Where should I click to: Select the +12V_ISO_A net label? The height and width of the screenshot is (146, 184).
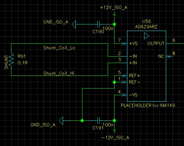pyautogui.click(x=113, y=8)
